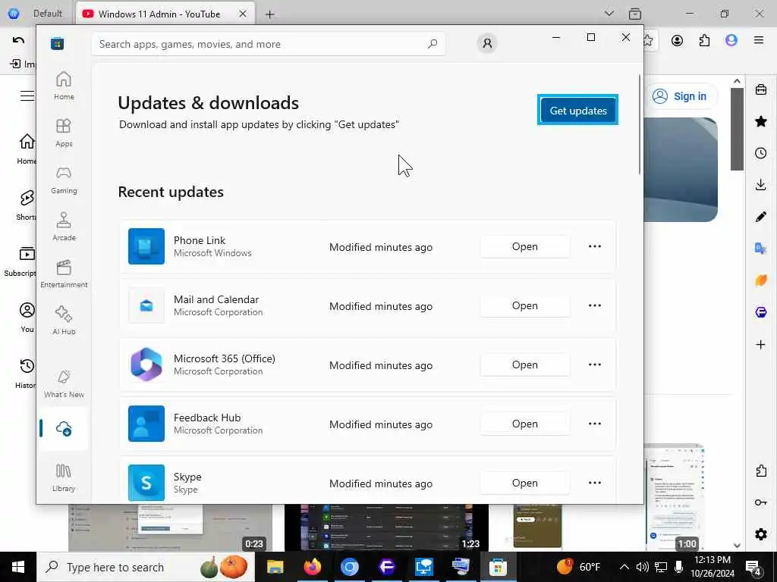Open Firefox from taskbar
This screenshot has height=582, width=777.
pos(312,567)
